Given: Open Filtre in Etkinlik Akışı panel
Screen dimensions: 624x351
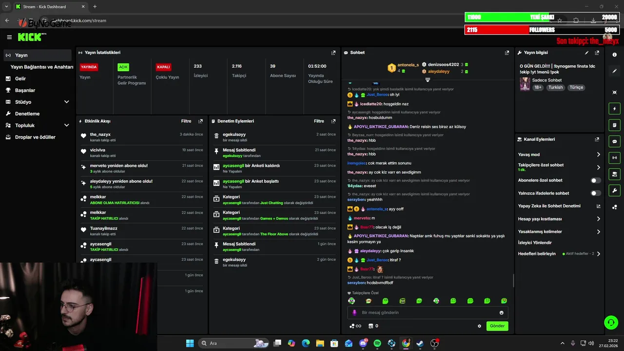Looking at the screenshot, I should [186, 121].
